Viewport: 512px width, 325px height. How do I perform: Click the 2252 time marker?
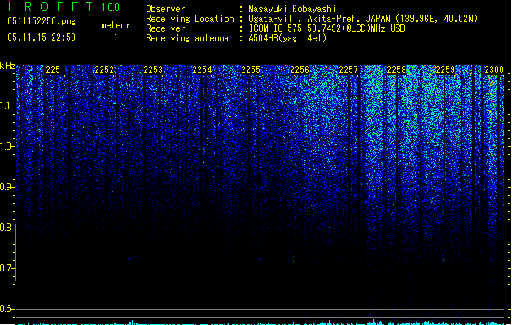104,70
